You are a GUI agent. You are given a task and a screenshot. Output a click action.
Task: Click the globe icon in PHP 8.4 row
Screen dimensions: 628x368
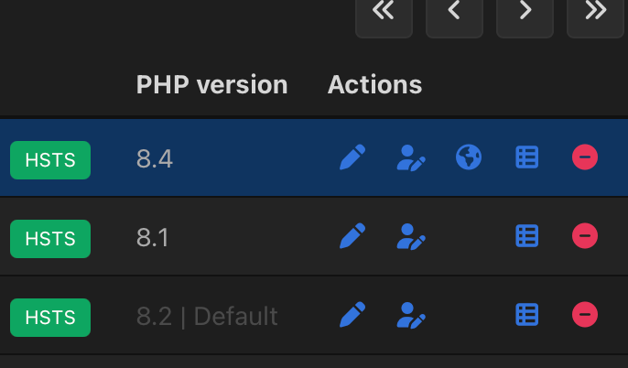coord(469,158)
